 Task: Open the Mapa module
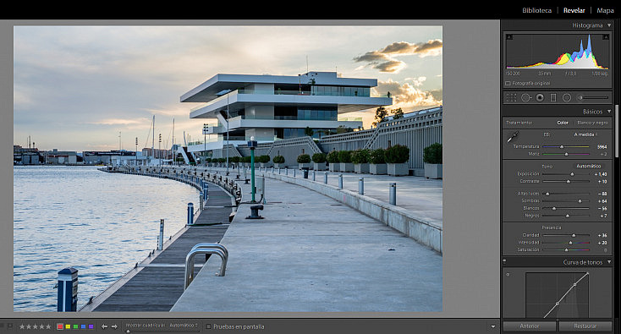(605, 10)
